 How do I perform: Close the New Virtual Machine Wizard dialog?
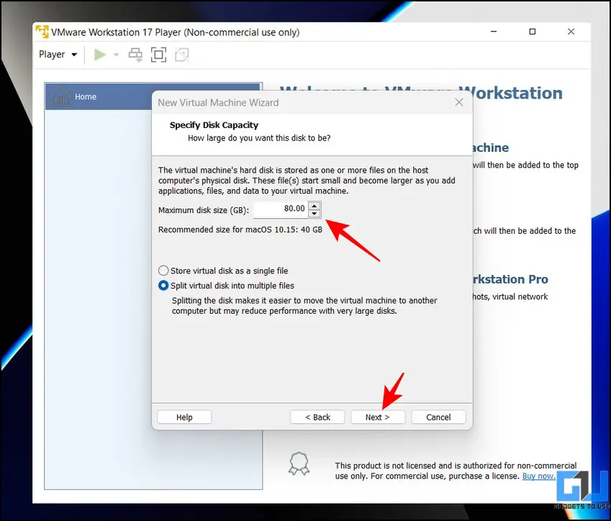[x=459, y=102]
